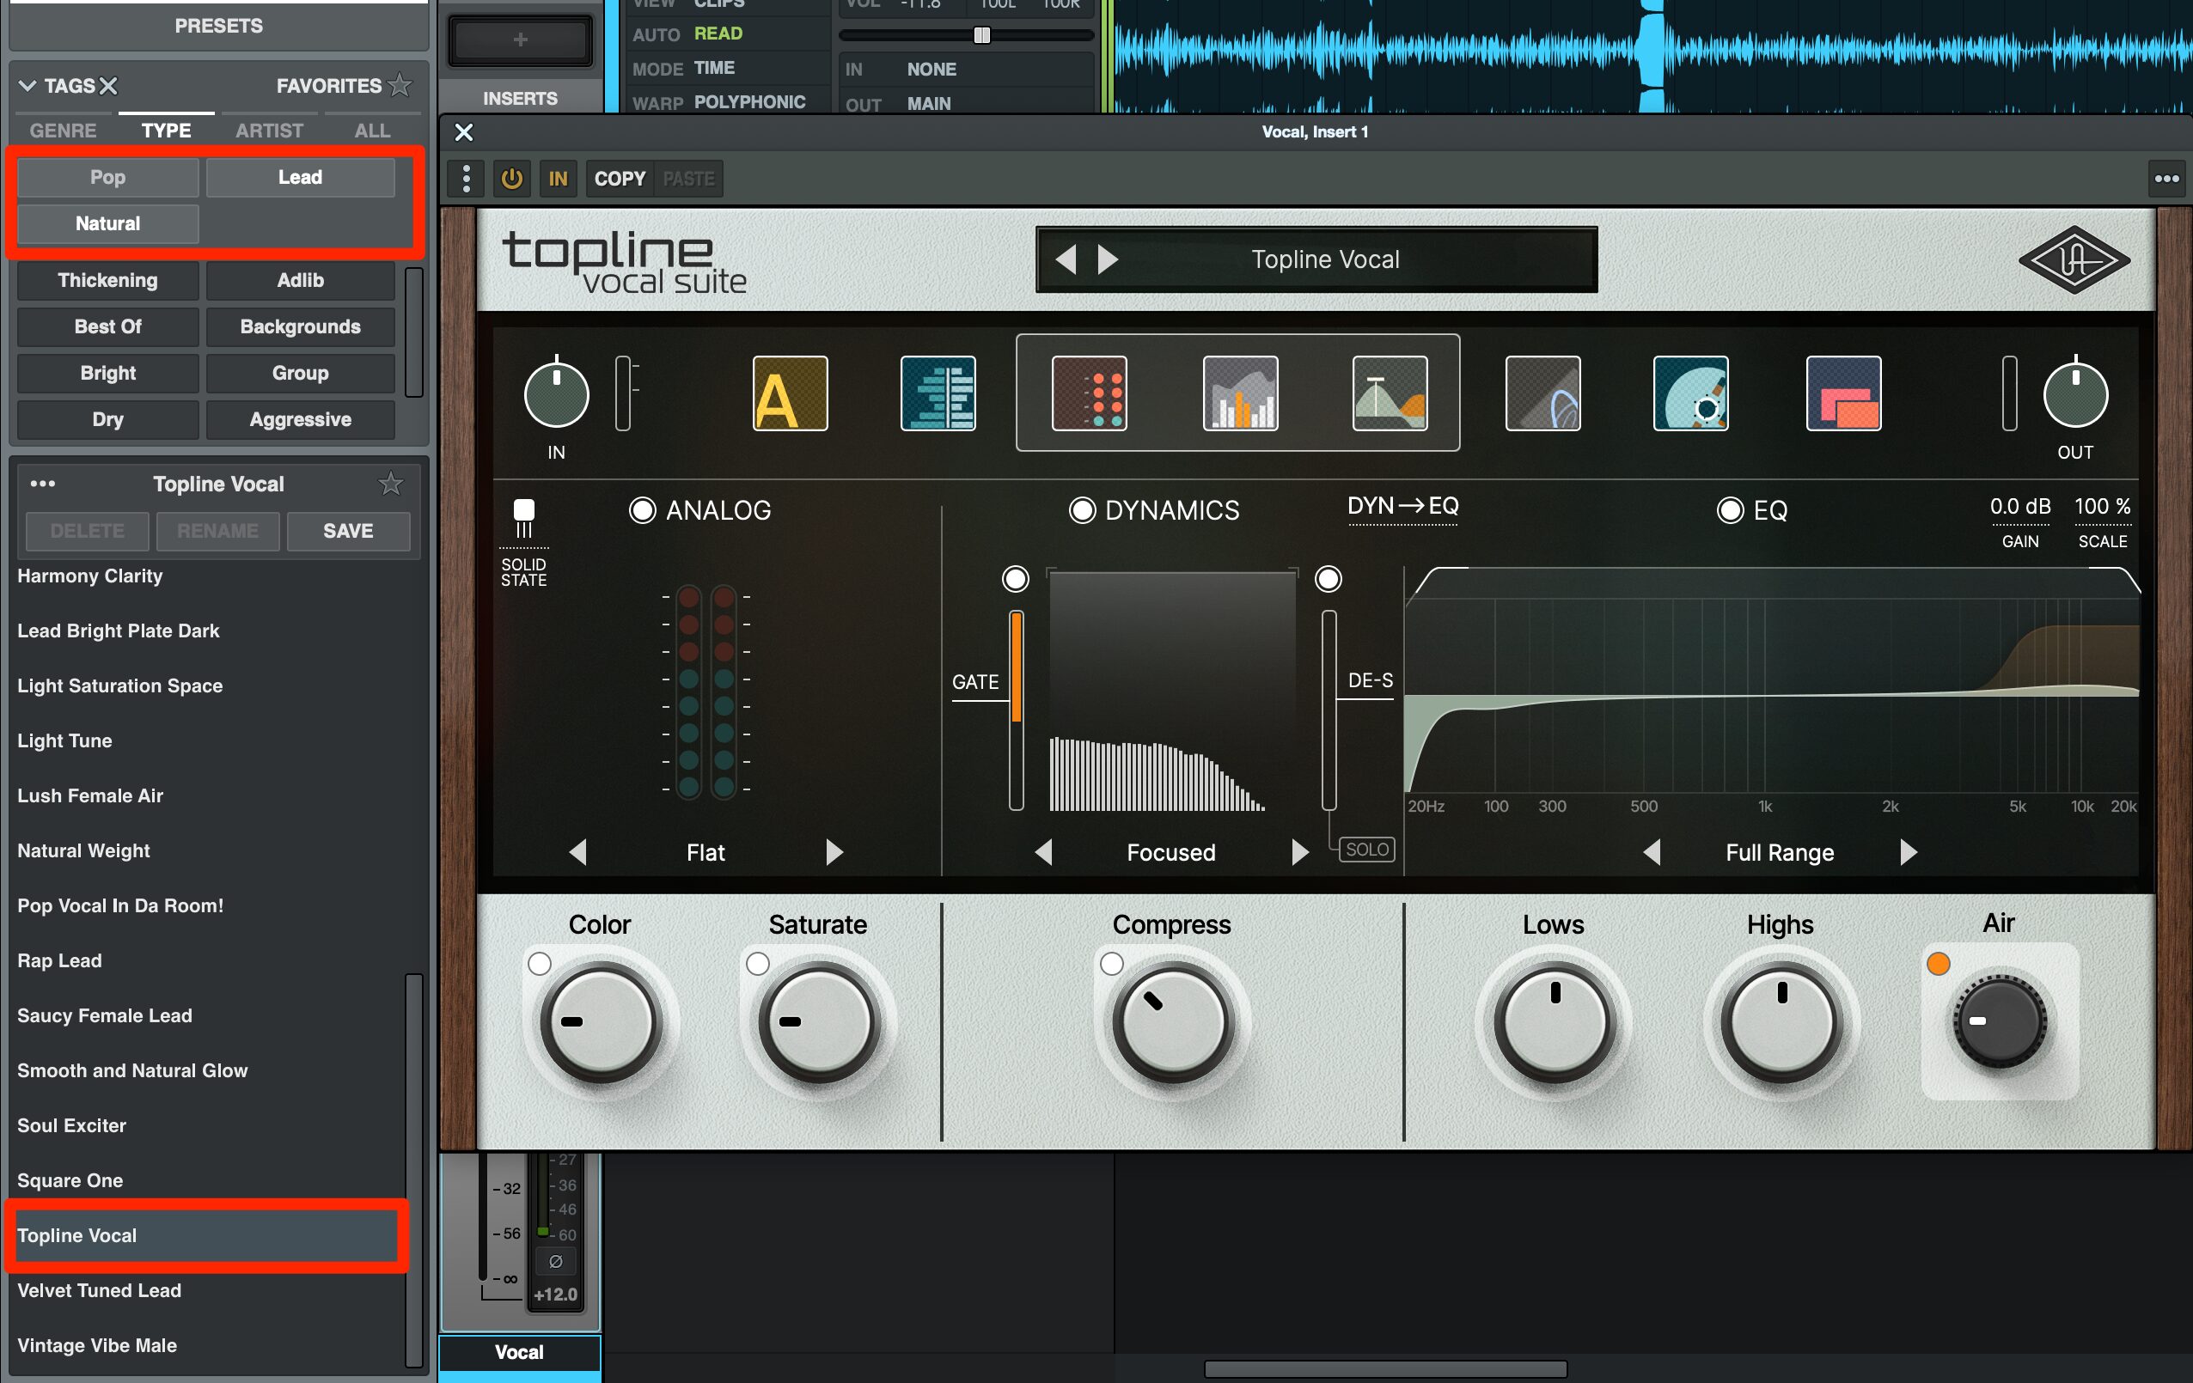Load the Rap Lead preset
This screenshot has width=2193, height=1383.
point(206,960)
